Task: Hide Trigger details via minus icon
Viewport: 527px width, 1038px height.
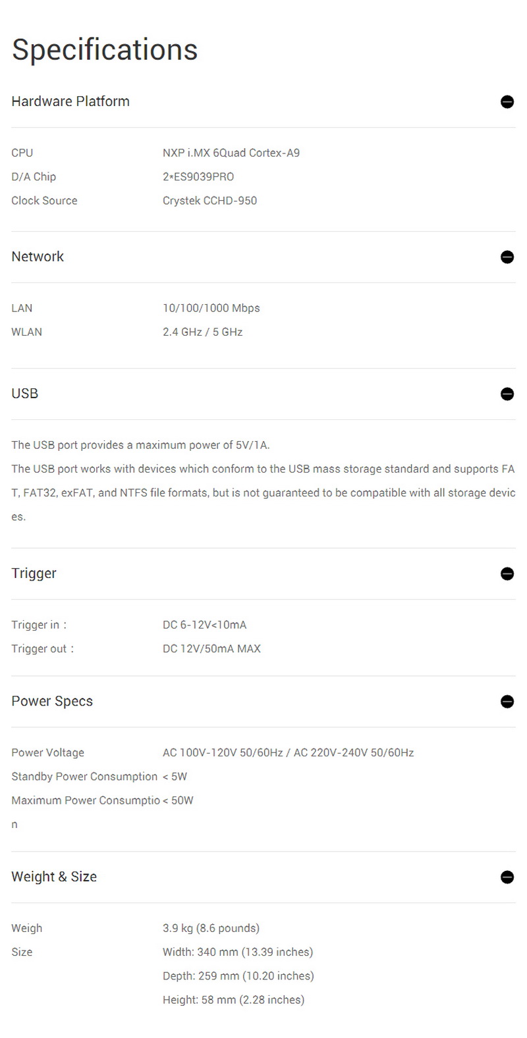Action: [x=507, y=574]
